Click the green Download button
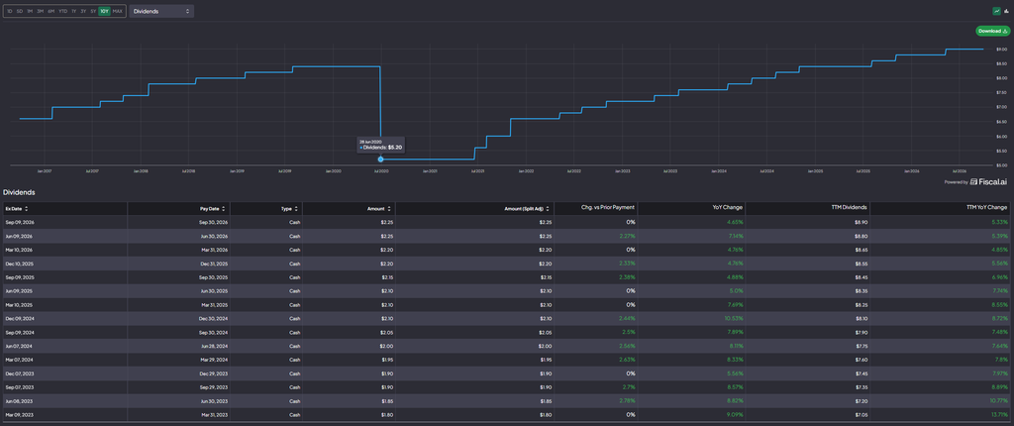1014x426 pixels. coord(992,31)
